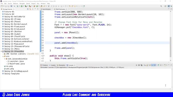173x97 pixels.
Task: Click the Coverage run icon
Action: point(26,6)
